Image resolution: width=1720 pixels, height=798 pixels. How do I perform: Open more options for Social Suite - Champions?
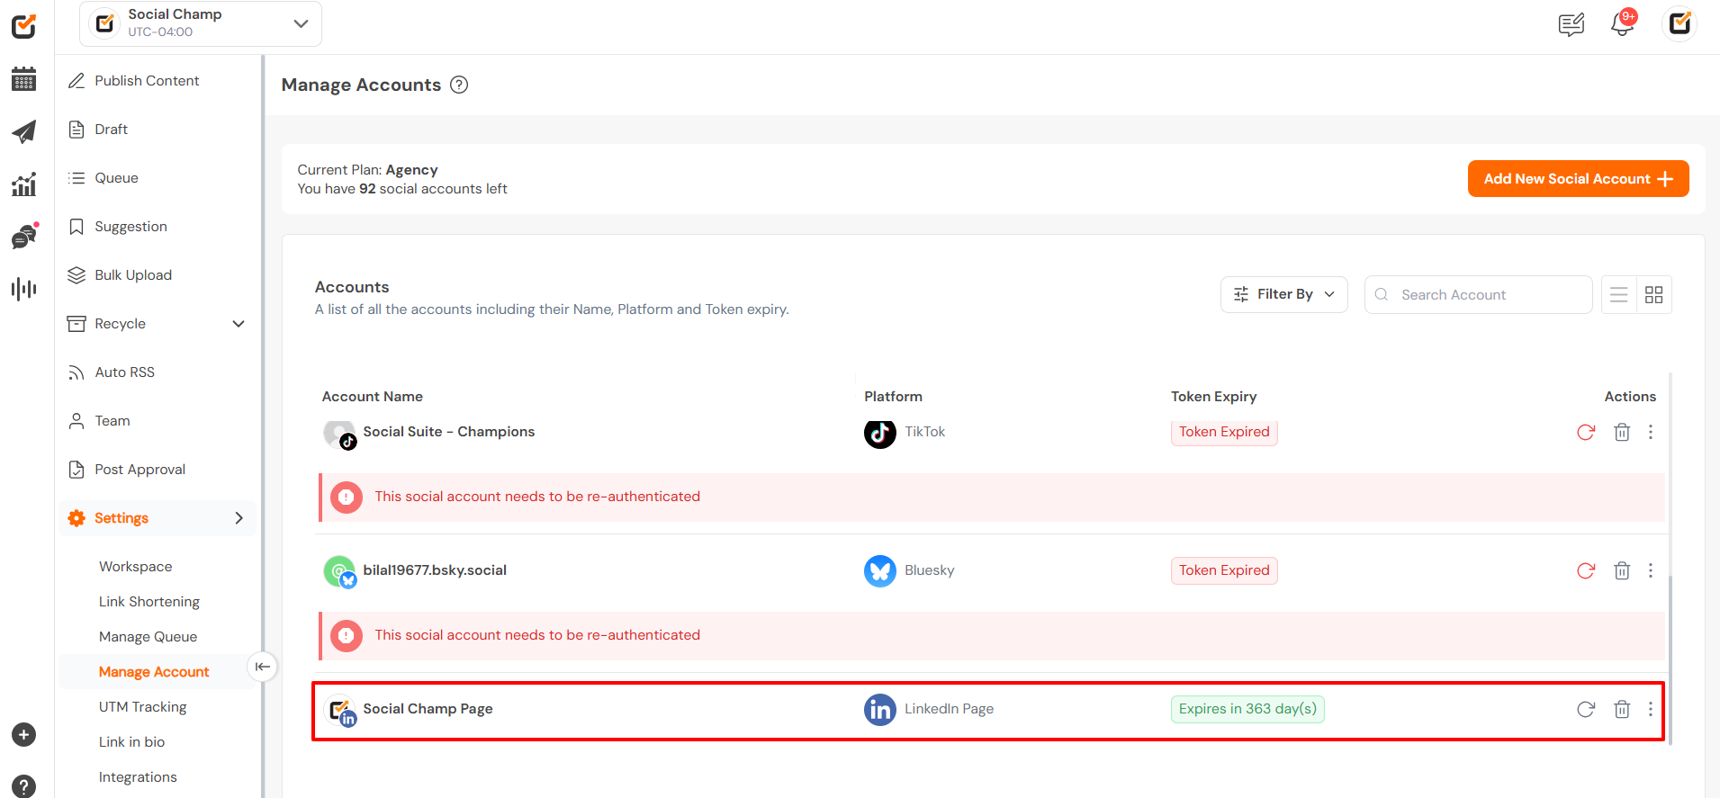click(1651, 432)
